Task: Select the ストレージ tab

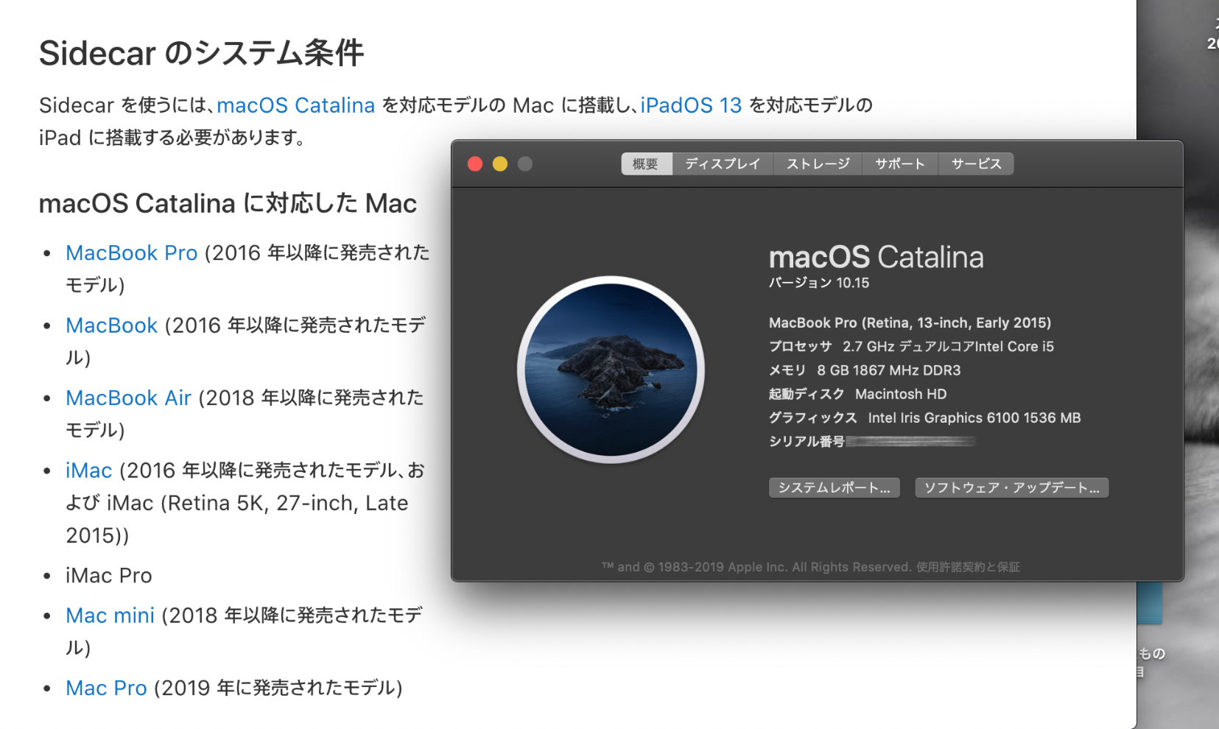Action: point(818,163)
